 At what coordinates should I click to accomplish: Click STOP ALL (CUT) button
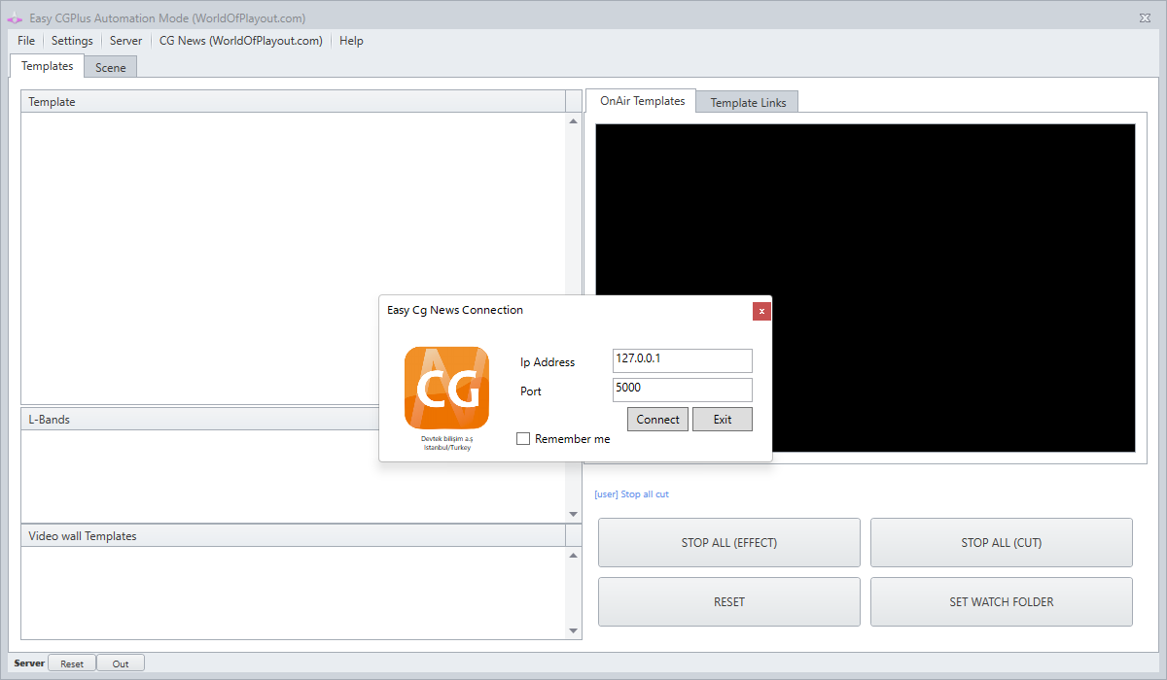[x=1002, y=543]
